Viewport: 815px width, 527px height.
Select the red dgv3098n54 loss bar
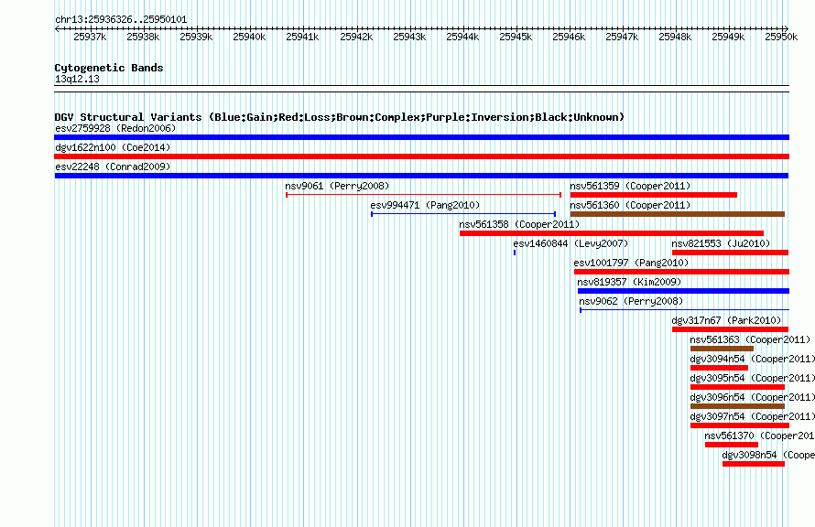[754, 464]
